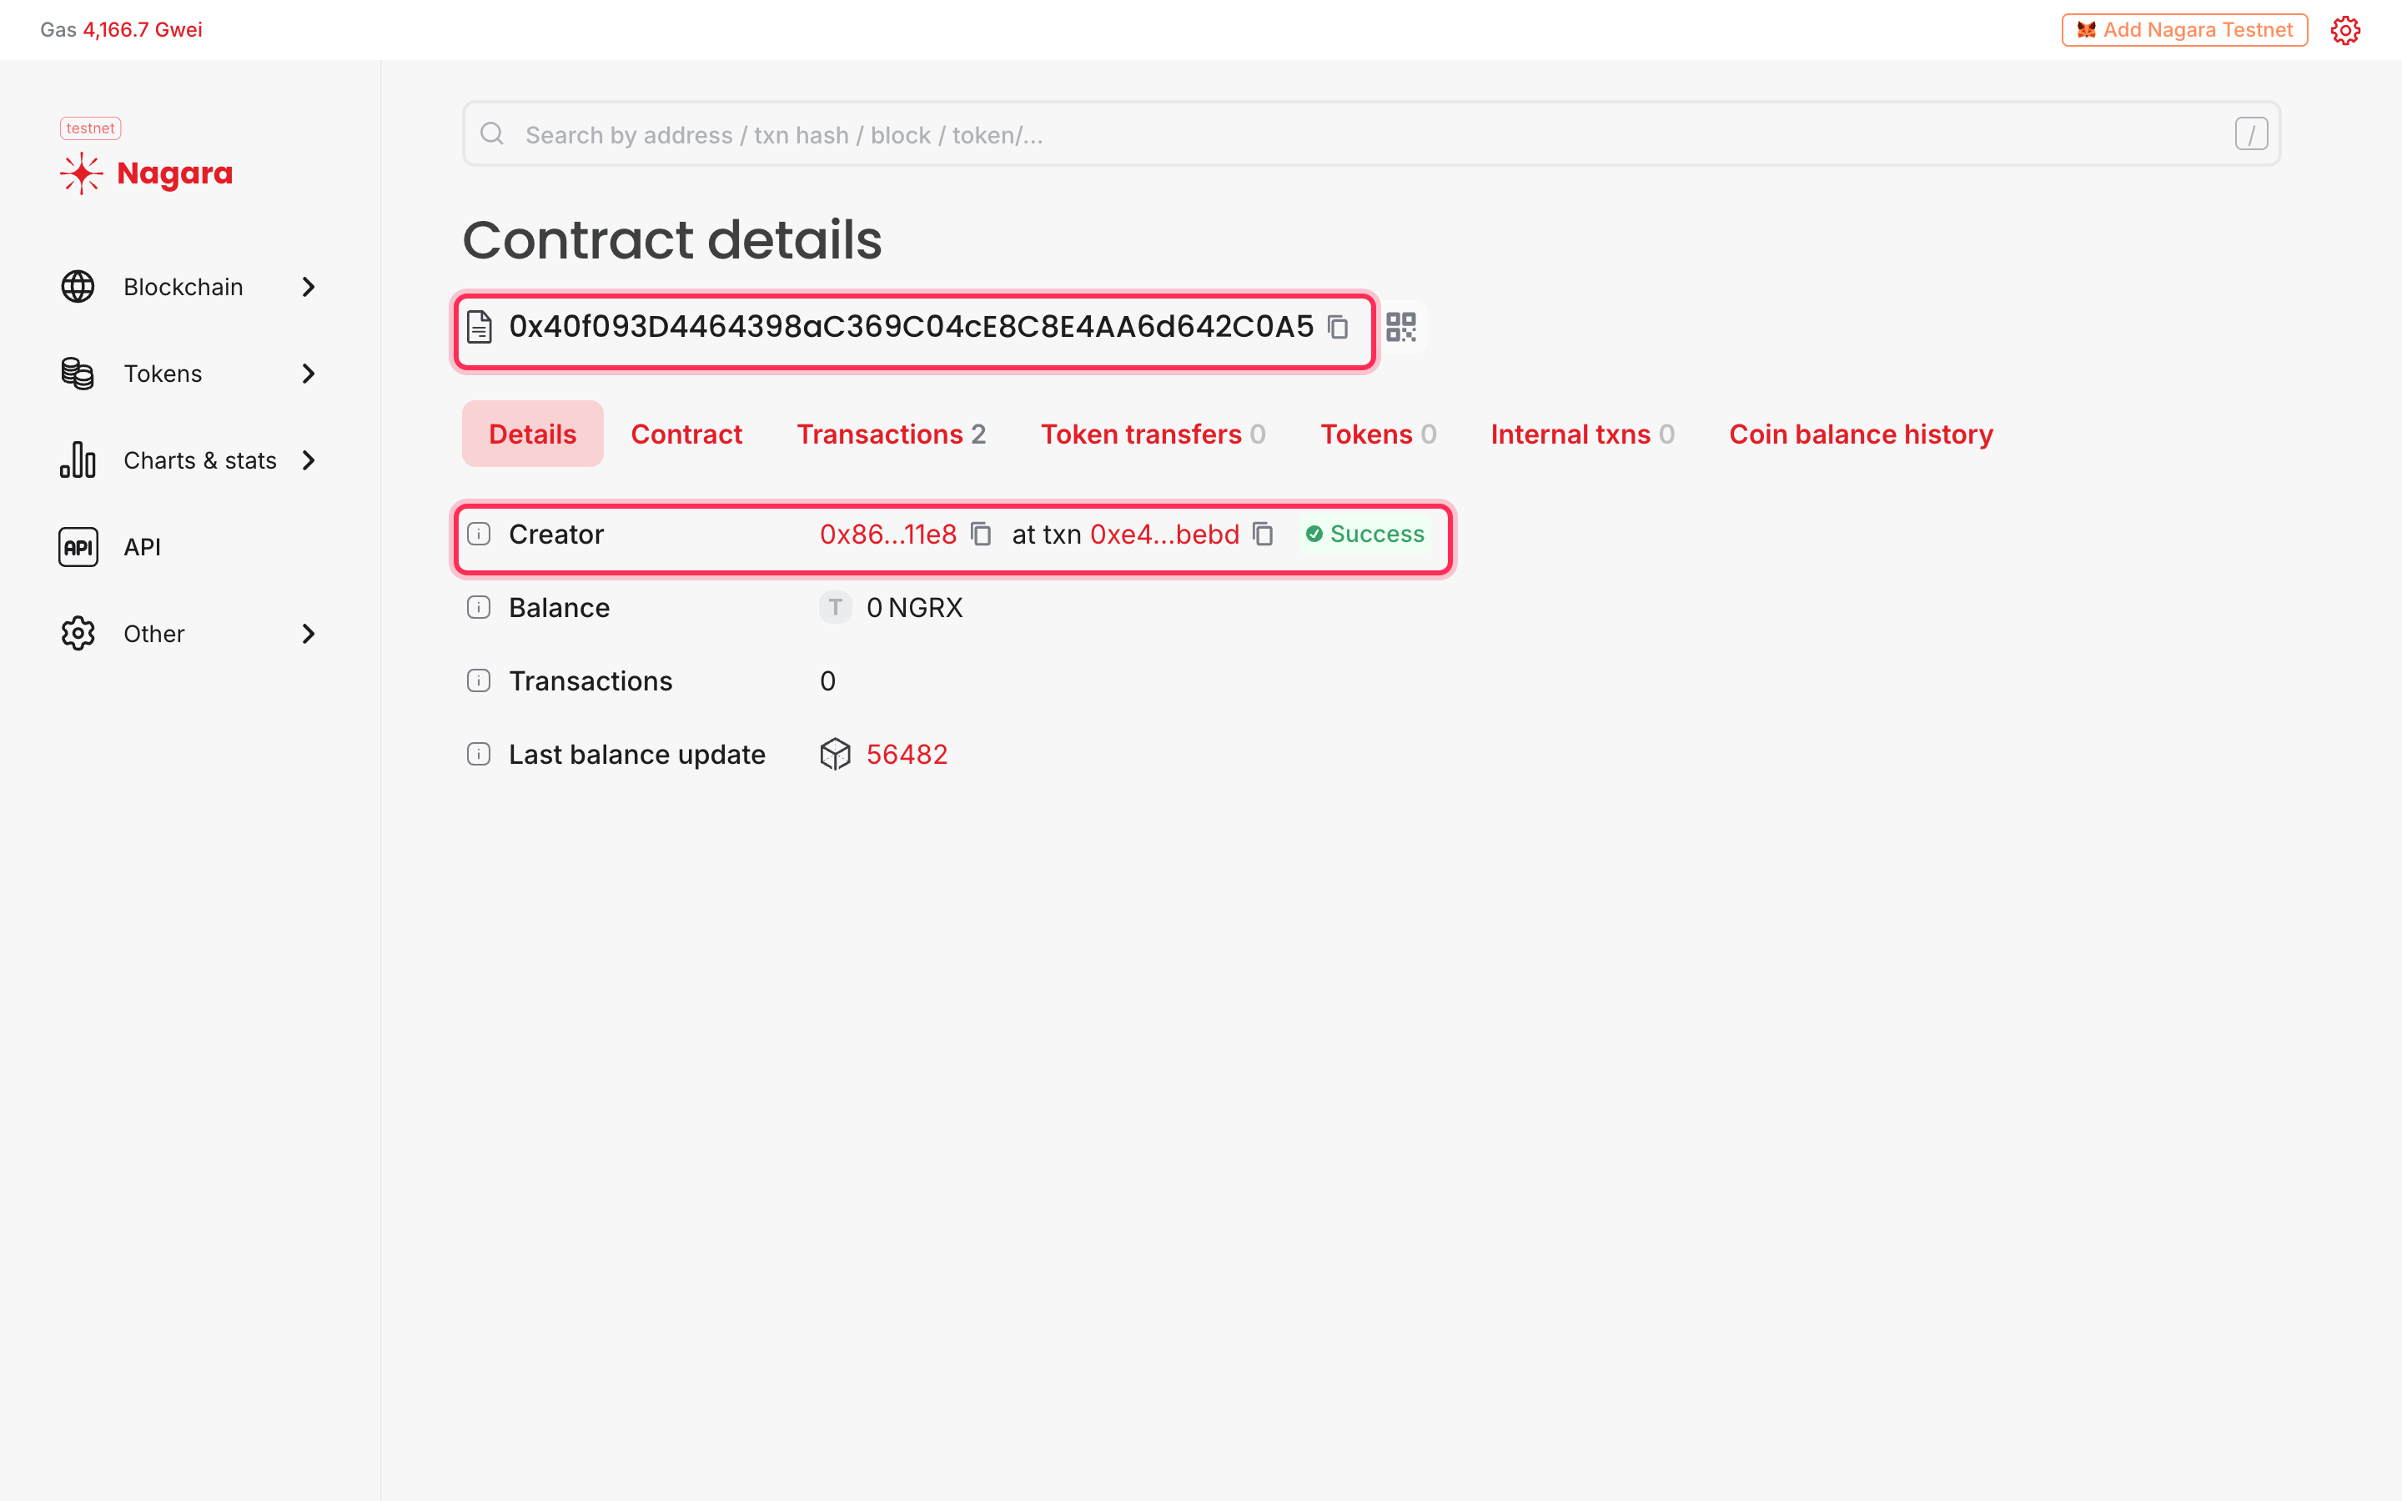This screenshot has height=1501, width=2402.
Task: Expand the Charts & stats chevron
Action: 309,459
